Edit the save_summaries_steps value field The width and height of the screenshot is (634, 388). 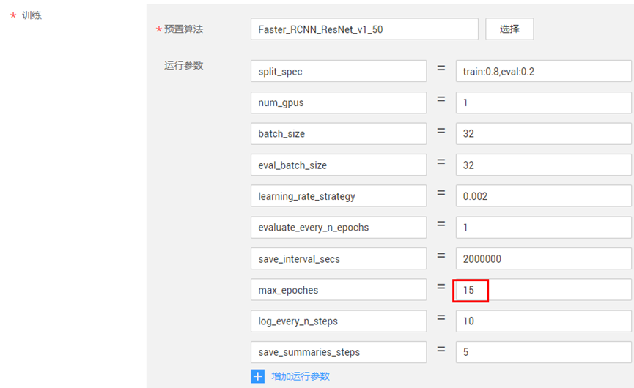pos(542,352)
